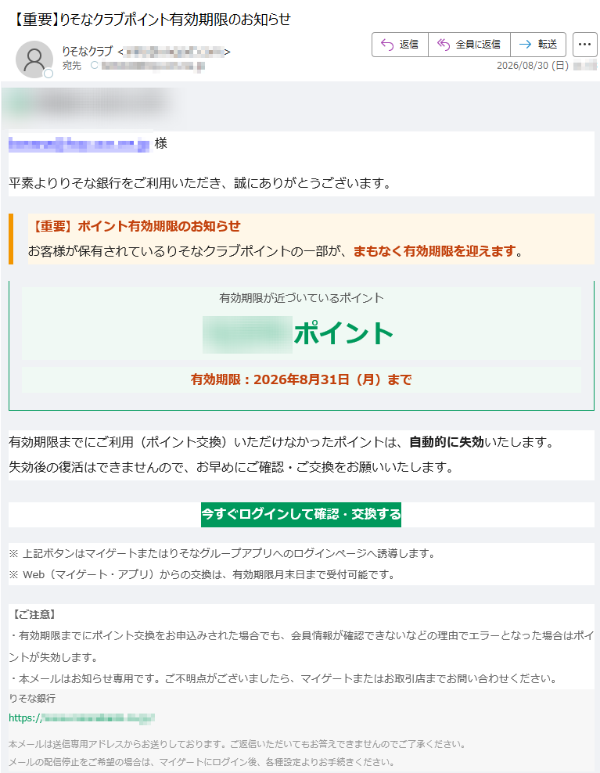
Task: Click the large green ポイント text
Action: click(343, 333)
